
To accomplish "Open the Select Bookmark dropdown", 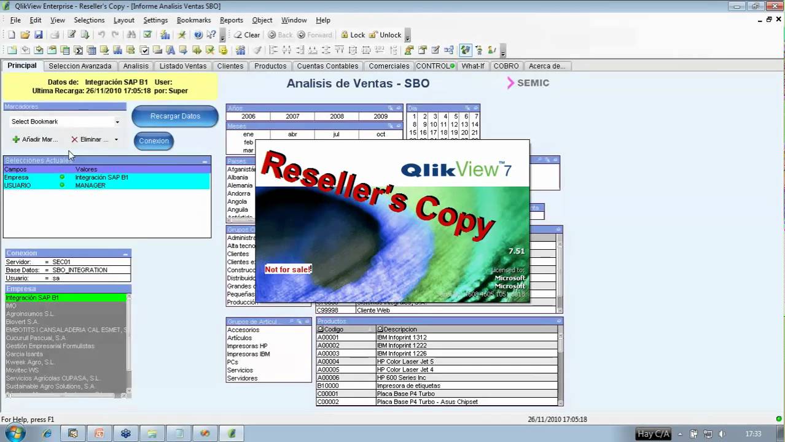I will 117,122.
